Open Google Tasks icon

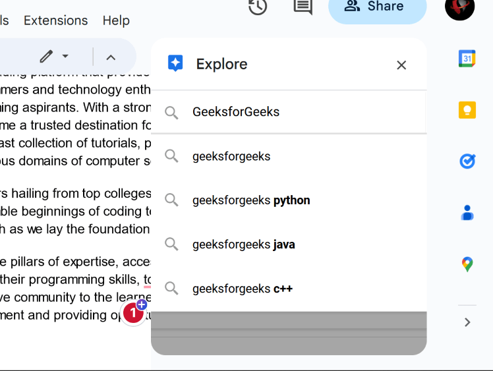point(467,161)
